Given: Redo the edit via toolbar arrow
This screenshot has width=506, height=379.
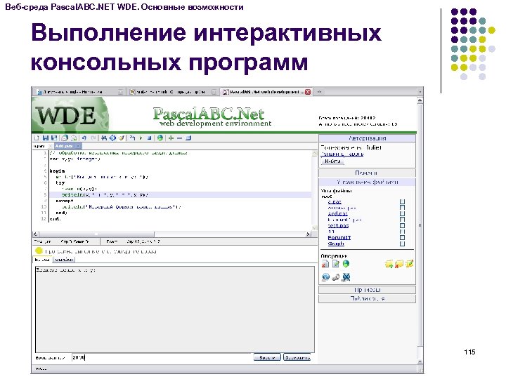Looking at the screenshot, I should tap(93, 138).
